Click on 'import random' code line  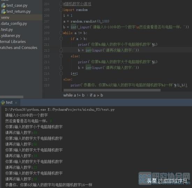(x=75, y=10)
